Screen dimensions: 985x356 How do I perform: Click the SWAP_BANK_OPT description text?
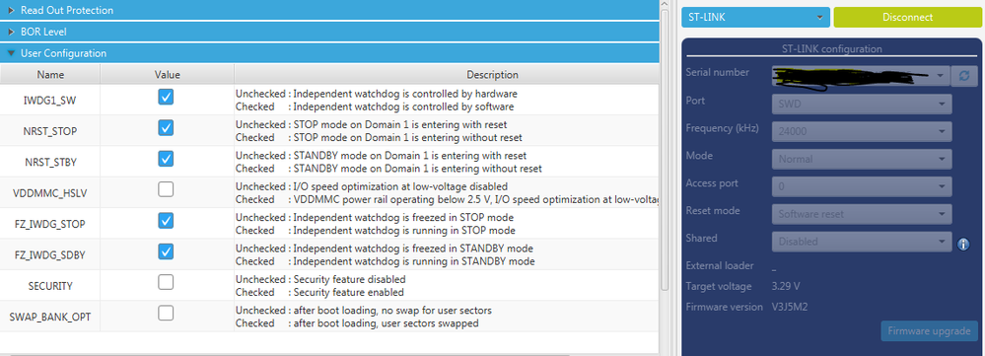364,318
